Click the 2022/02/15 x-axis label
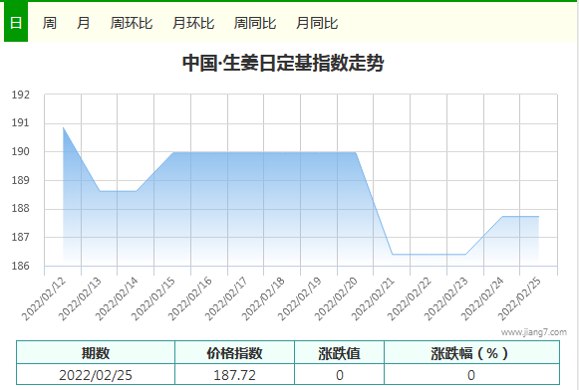 [x=153, y=299]
